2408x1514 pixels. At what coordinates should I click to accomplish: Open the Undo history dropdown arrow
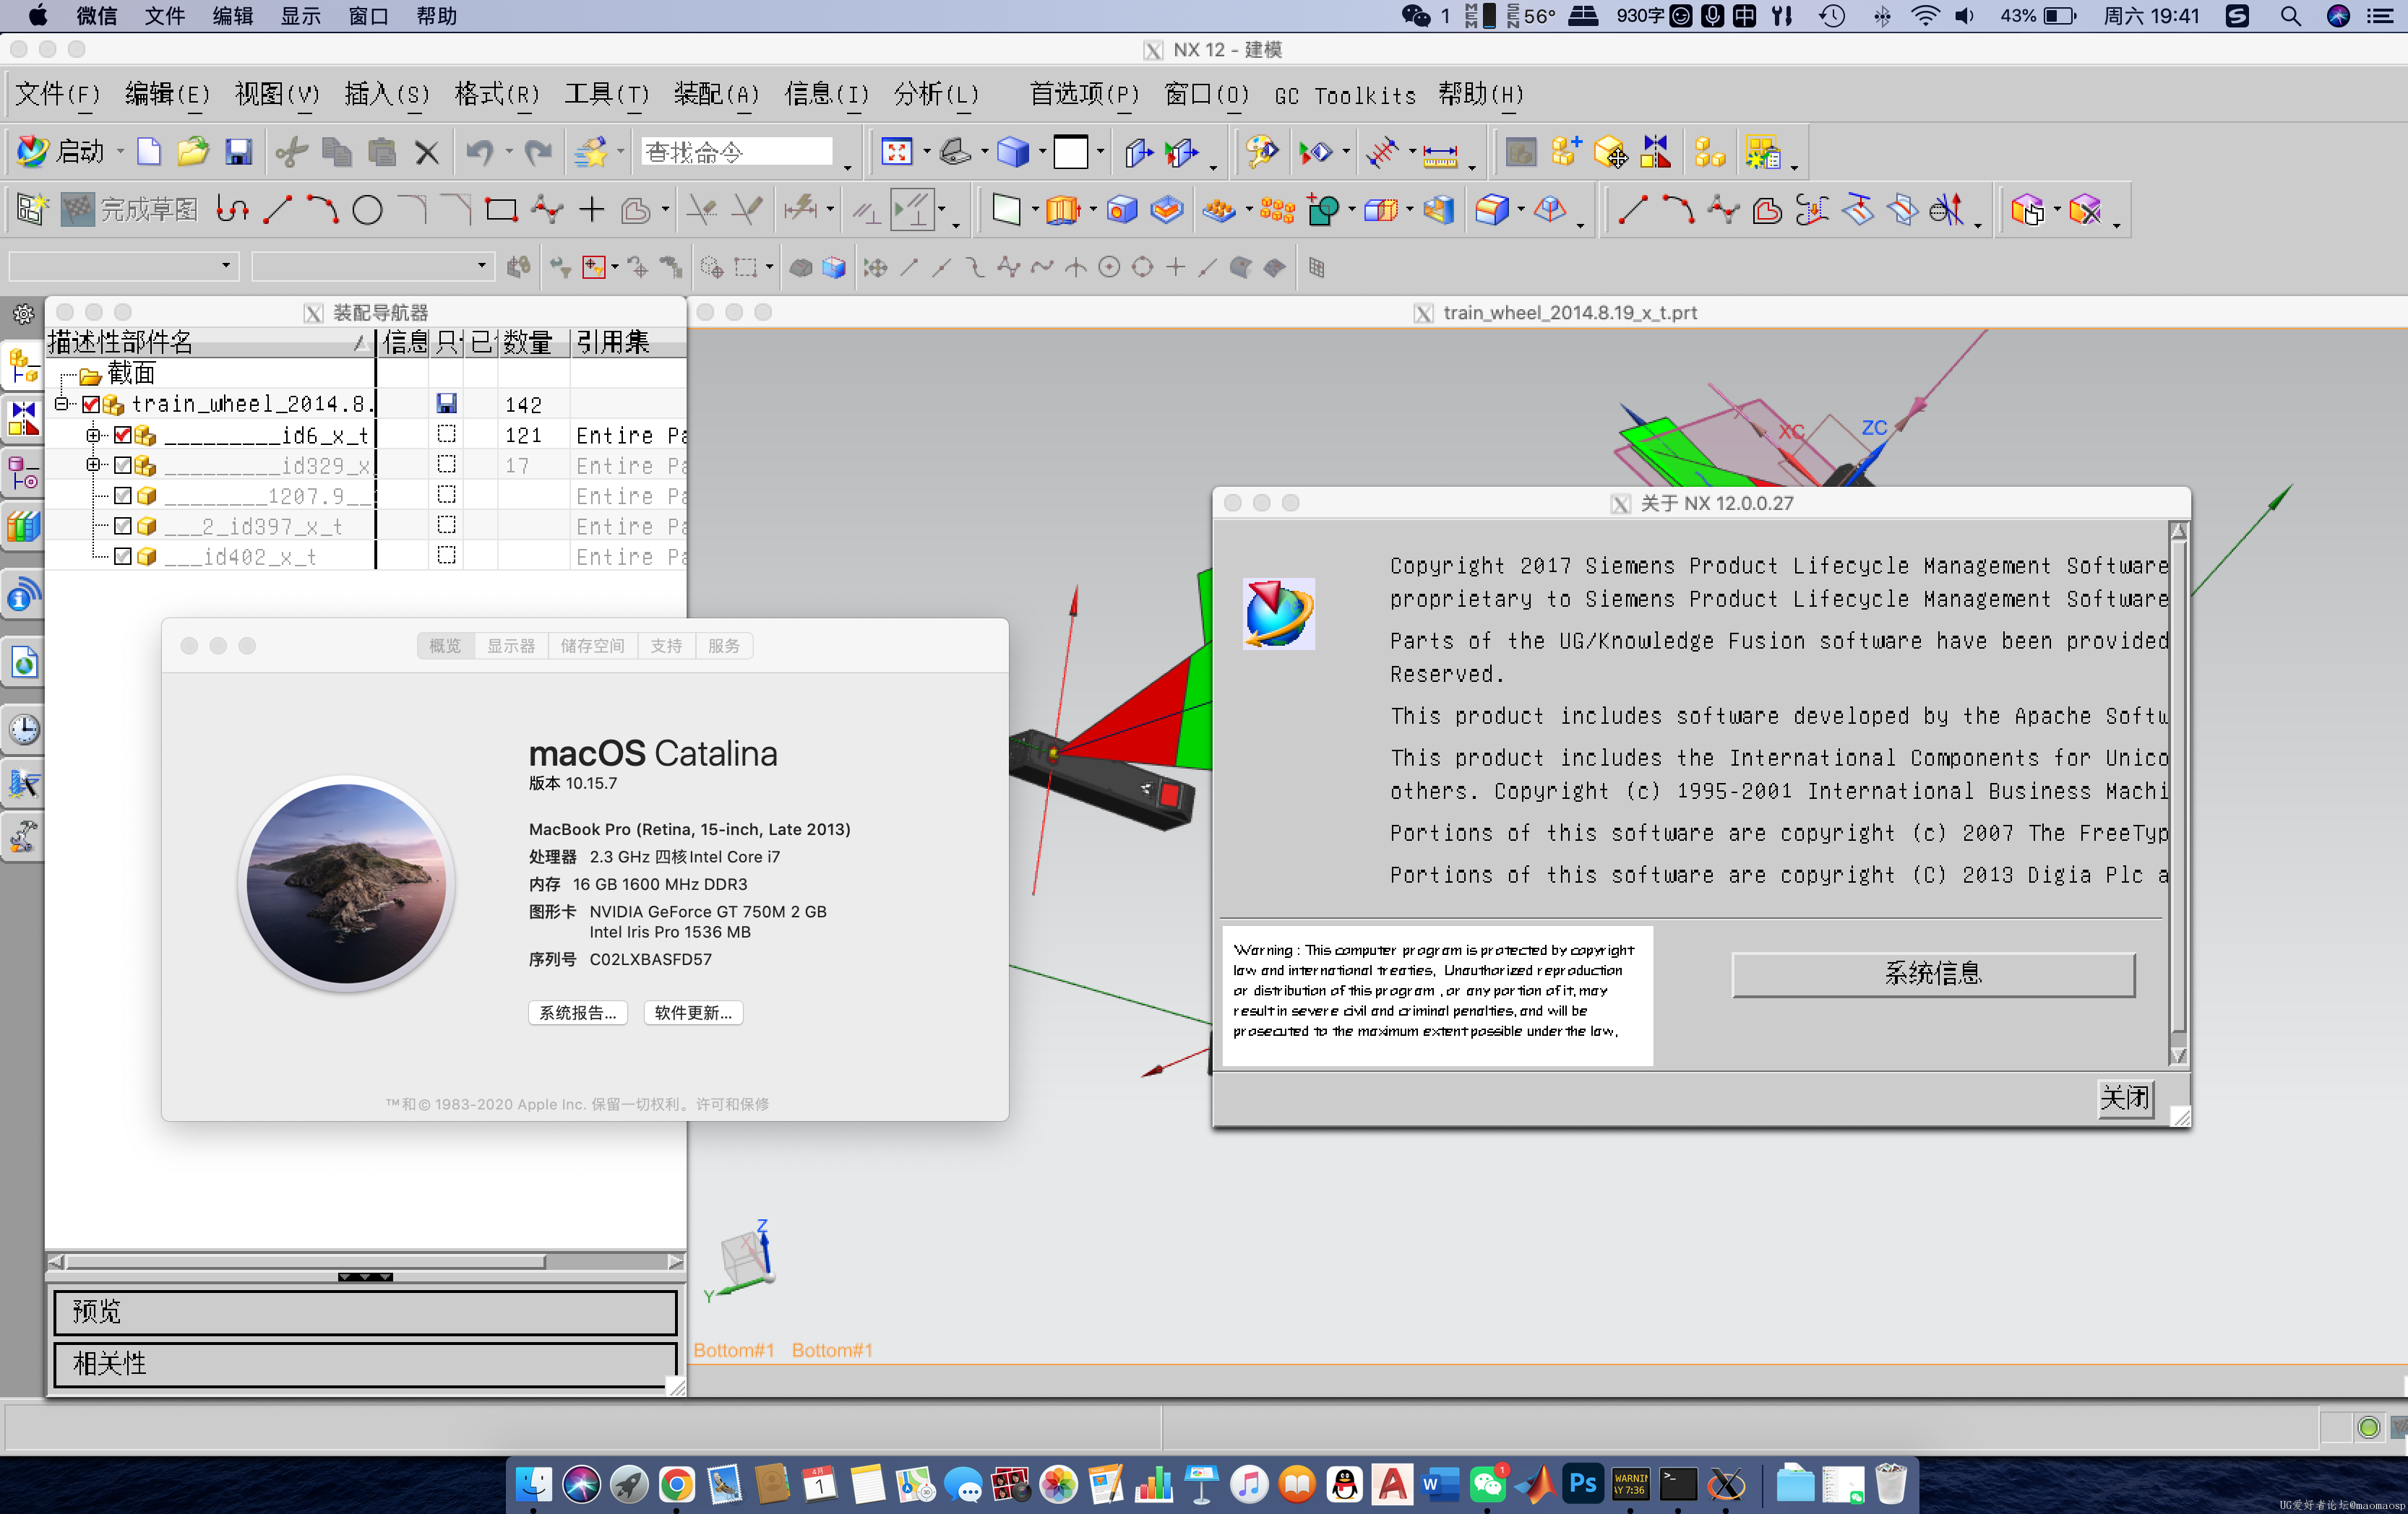509,153
